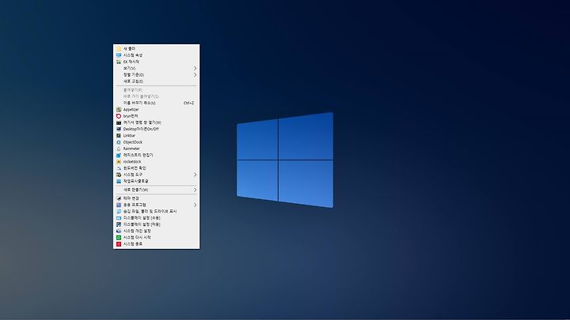The height and width of the screenshot is (320, 570).
Task: Click the 시스템 개인 설정 icon
Action: tap(119, 231)
